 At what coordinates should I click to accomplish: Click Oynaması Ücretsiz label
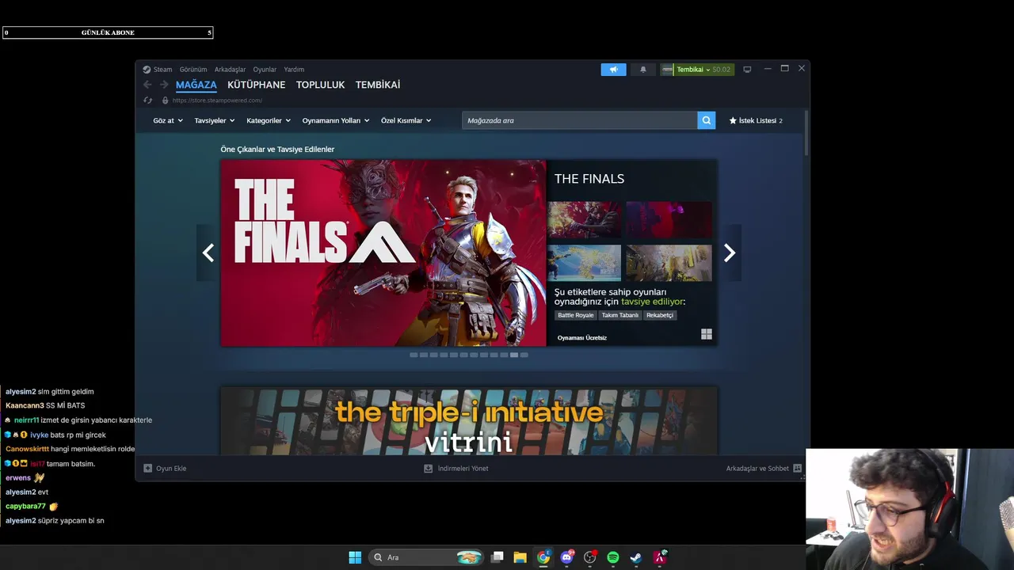(582, 338)
